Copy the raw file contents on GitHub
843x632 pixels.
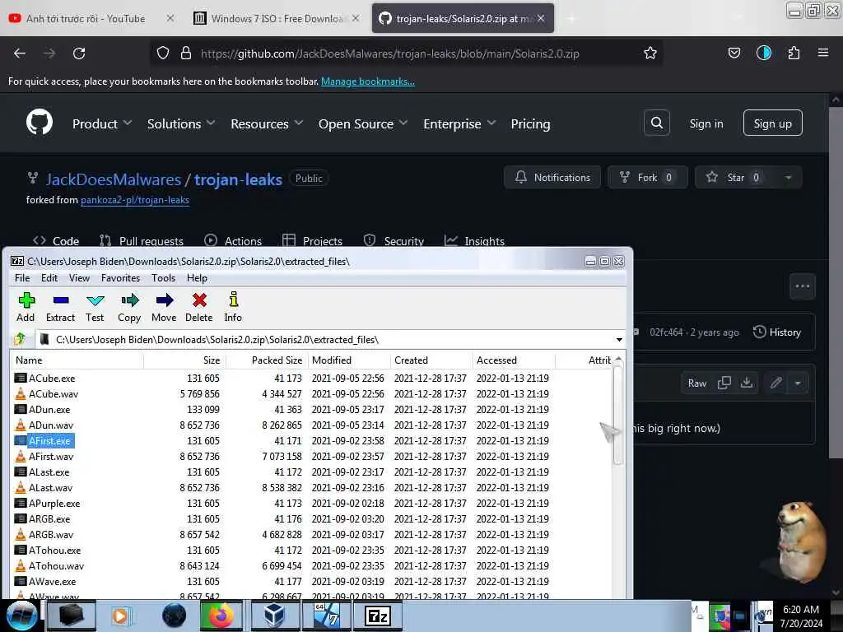724,383
